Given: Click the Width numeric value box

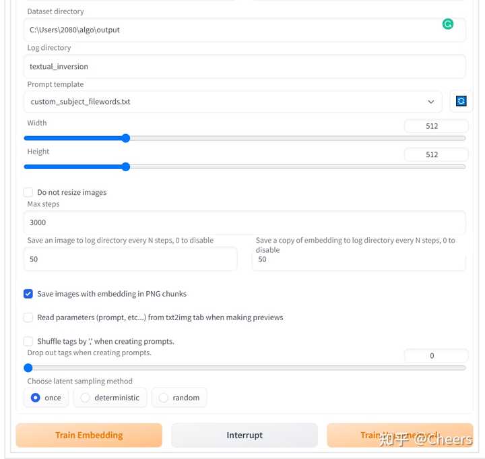Looking at the screenshot, I should point(436,126).
